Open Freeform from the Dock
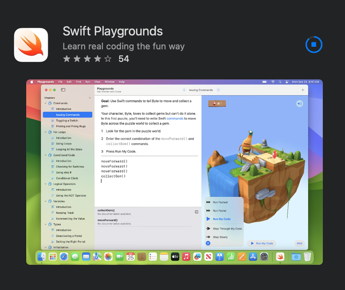 pos(197,257)
